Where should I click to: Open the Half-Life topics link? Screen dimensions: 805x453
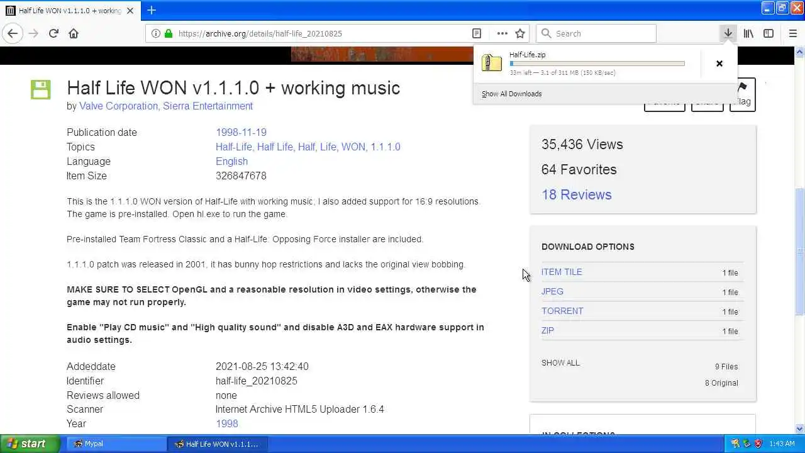[x=234, y=147]
